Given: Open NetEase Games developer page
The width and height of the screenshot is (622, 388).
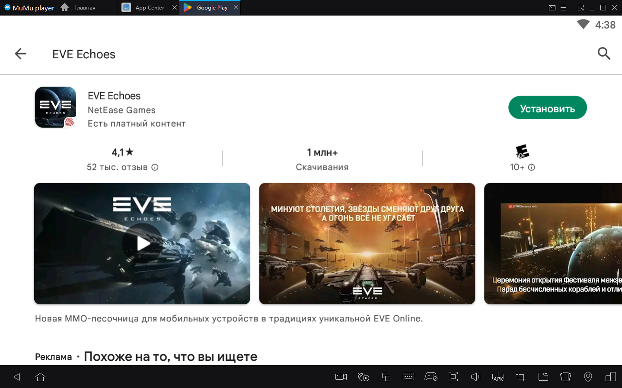Looking at the screenshot, I should pyautogui.click(x=121, y=110).
